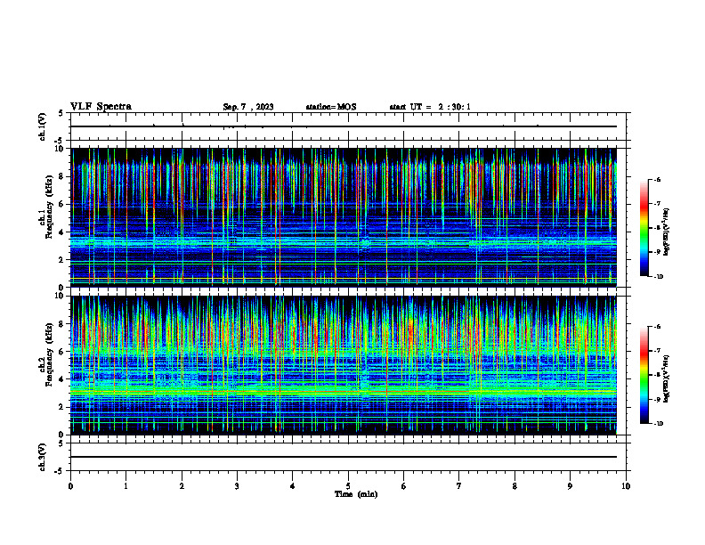Click the "2" tick on the time axis
705x545 pixels.
tap(182, 486)
